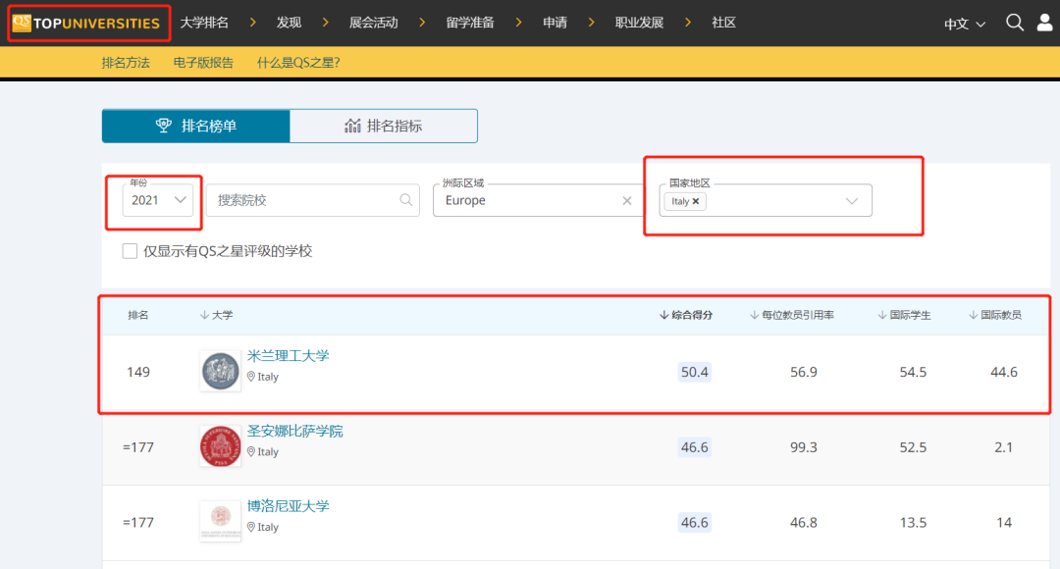
Task: Click the location pin under 博洛尼亚大学
Action: click(x=251, y=527)
